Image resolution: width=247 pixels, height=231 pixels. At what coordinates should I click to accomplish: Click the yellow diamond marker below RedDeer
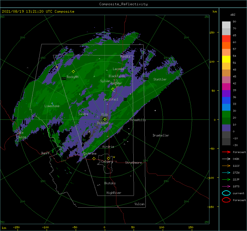tap(113, 89)
